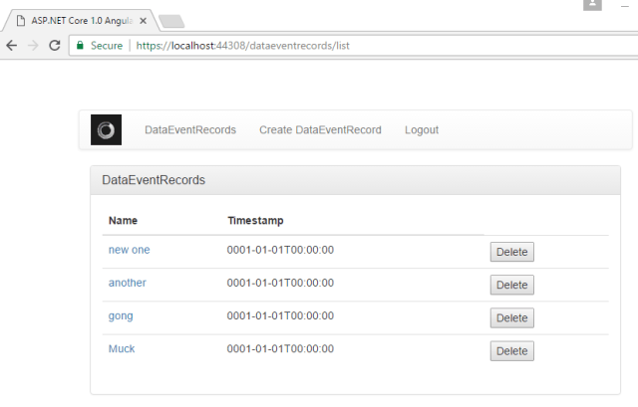Click the green padlock Secure icon
The image size is (638, 407).
coord(80,45)
